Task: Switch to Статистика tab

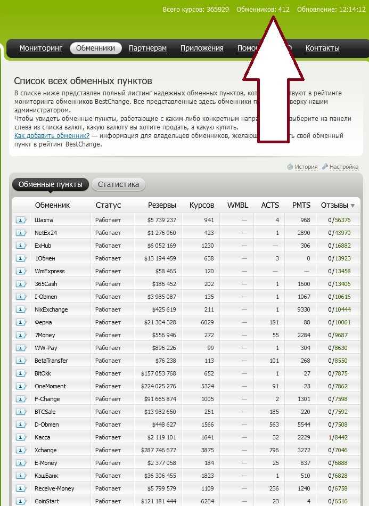Action: pyautogui.click(x=118, y=184)
